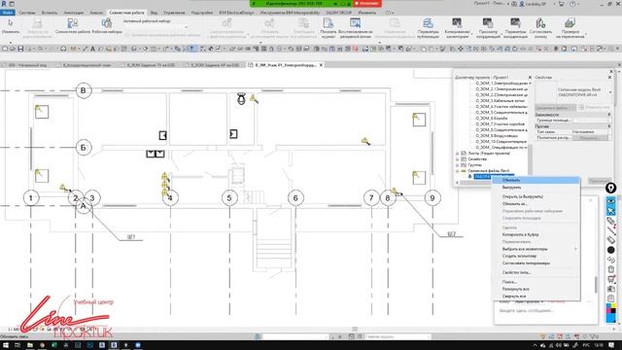Viewport: 622px width, 350px height.
Task: Expand Семейства node in project browser
Action: [x=458, y=159]
